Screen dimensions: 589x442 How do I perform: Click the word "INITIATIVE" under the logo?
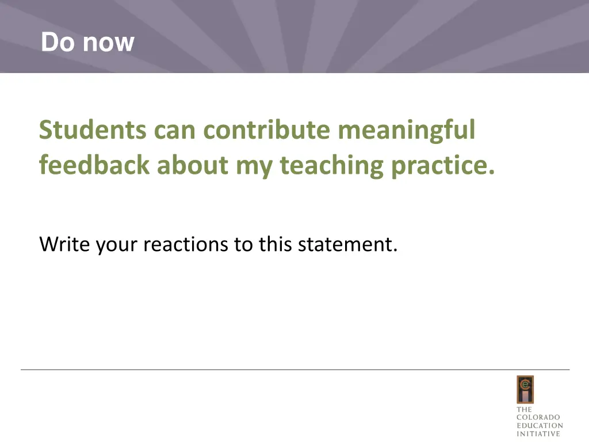(x=538, y=434)
